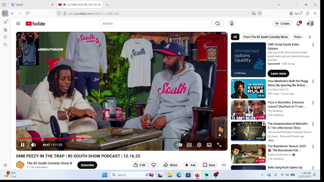
Task: Open browser Sign in button
Action: [x=296, y=13]
